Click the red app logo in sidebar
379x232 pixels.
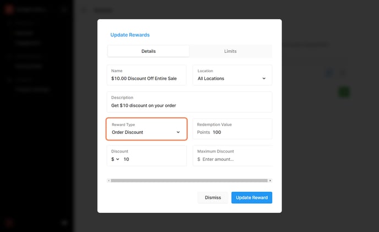9,9
